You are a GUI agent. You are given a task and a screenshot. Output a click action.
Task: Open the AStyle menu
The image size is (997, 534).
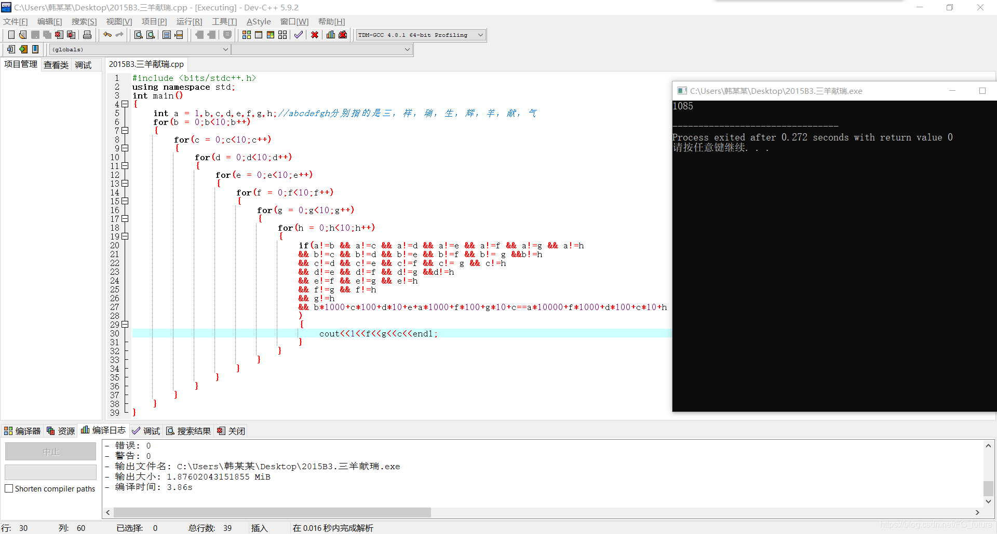pos(259,21)
